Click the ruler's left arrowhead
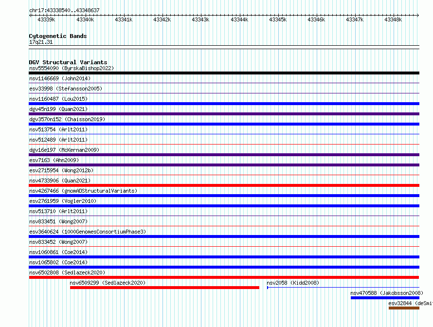 point(30,15)
